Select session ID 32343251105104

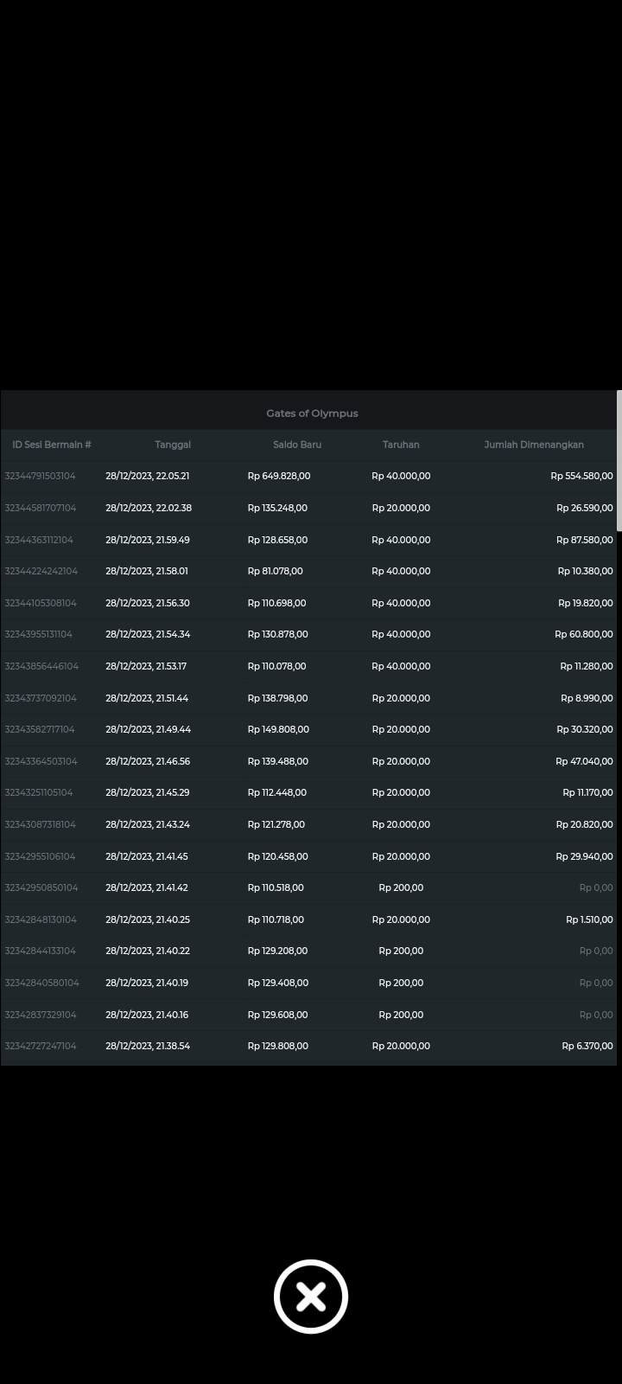(39, 792)
